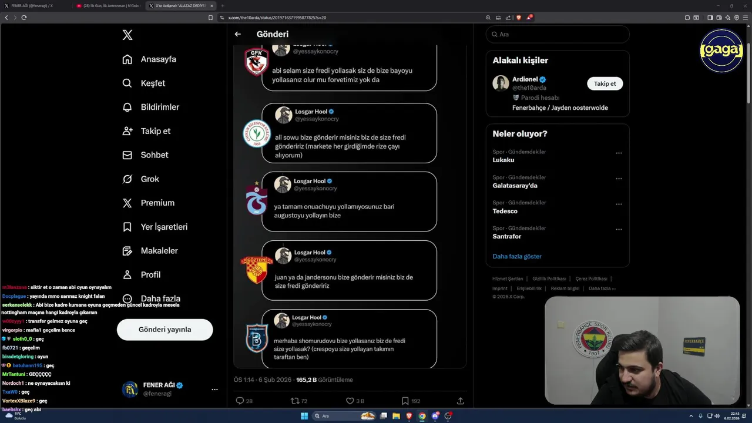Expand system tray hidden icons chevron
This screenshot has height=423, width=752.
[692, 416]
